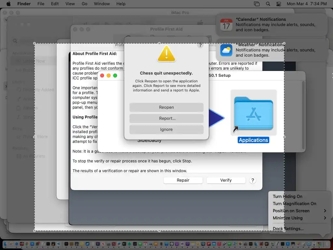Expand the Position on Screen submenu
The image size is (333, 250).
(x=300, y=211)
